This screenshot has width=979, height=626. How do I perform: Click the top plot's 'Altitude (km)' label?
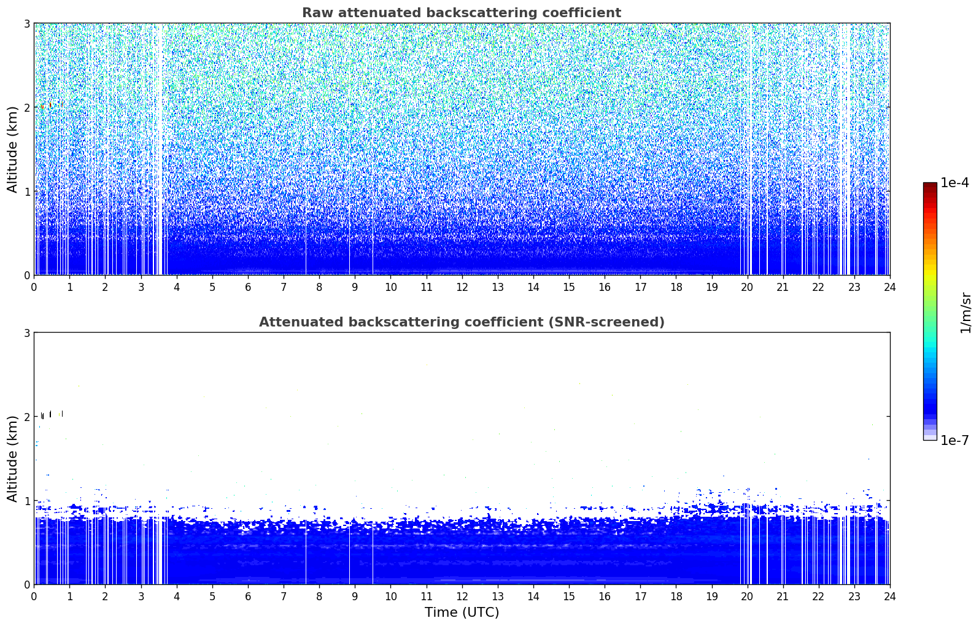(13, 149)
